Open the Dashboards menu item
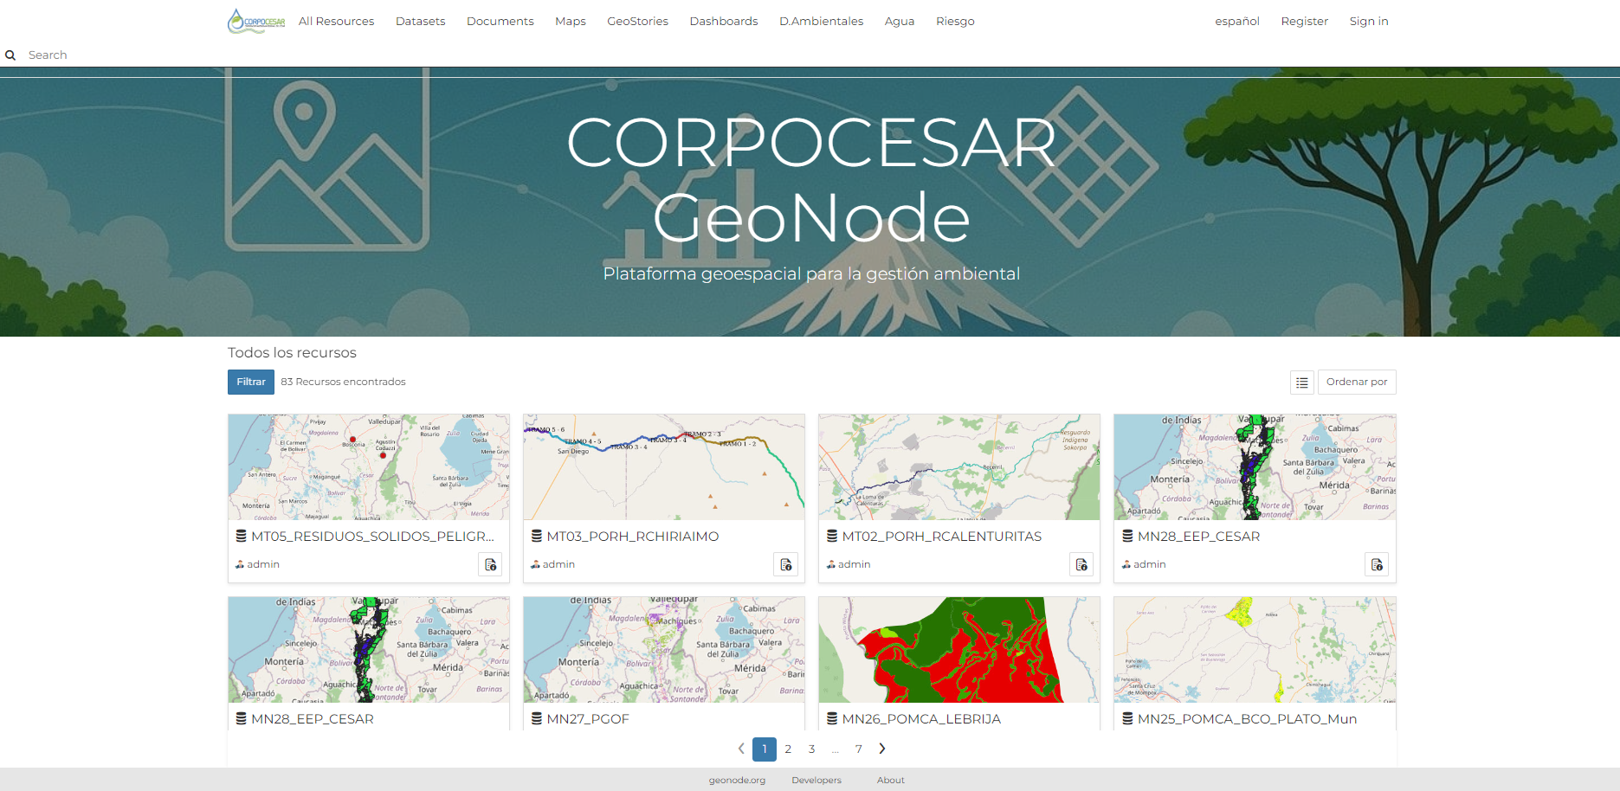Viewport: 1620px width, 791px height. 724,21
